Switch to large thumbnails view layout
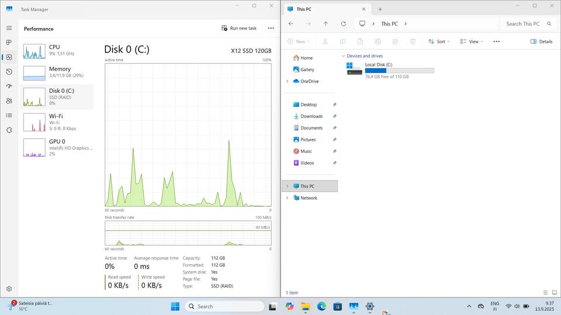The width and height of the screenshot is (561, 315). point(554,292)
